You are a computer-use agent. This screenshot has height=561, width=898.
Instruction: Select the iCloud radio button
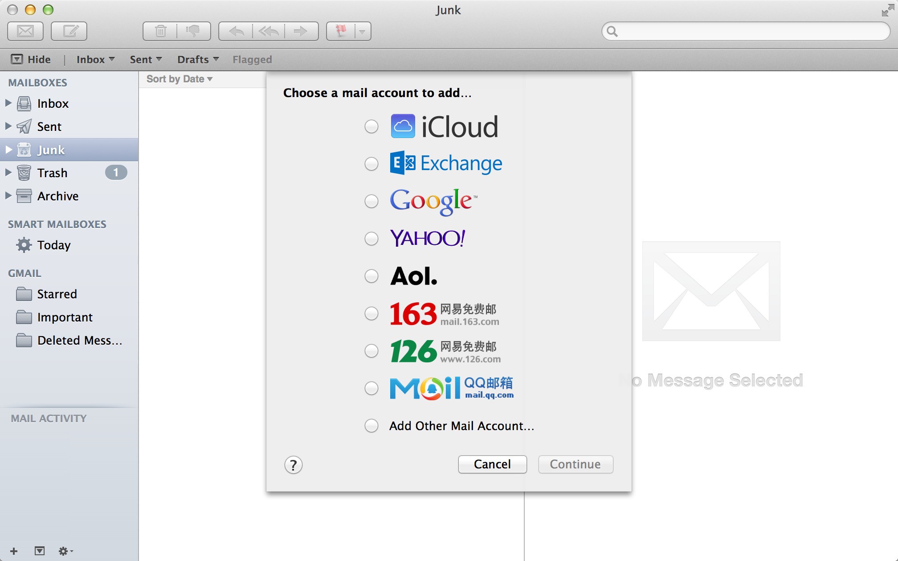[x=371, y=126]
